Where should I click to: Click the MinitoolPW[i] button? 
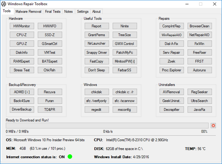tap(125, 61)
